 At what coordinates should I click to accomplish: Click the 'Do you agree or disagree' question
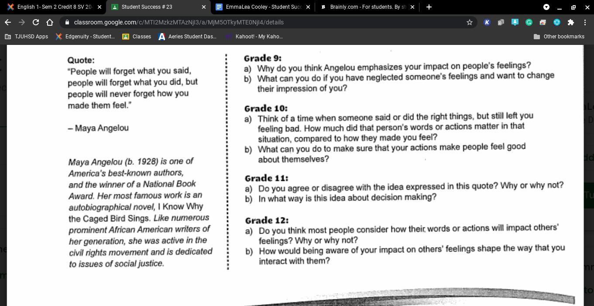(411, 187)
